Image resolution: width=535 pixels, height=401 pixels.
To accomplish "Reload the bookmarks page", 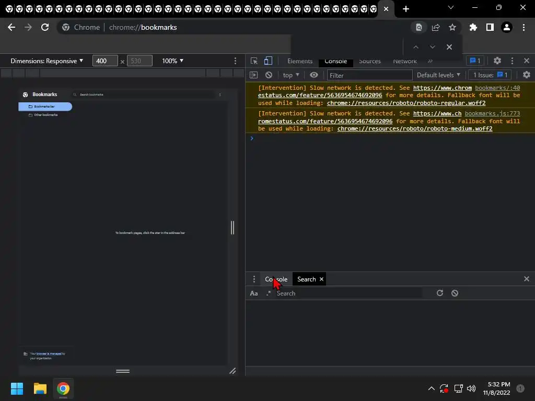I will click(x=45, y=27).
